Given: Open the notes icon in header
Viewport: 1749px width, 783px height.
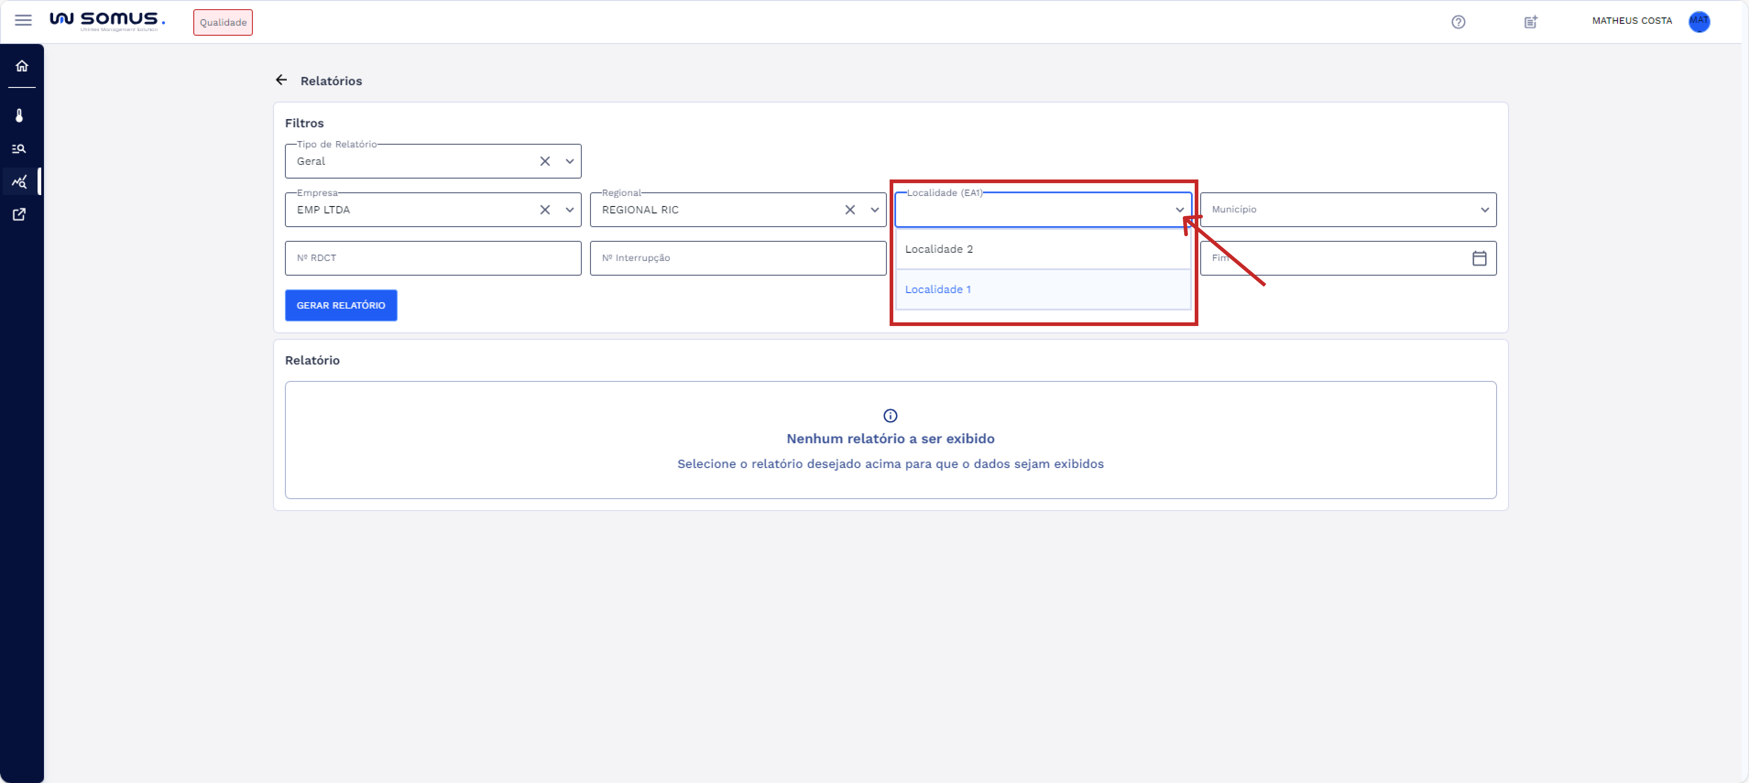Looking at the screenshot, I should point(1530,22).
